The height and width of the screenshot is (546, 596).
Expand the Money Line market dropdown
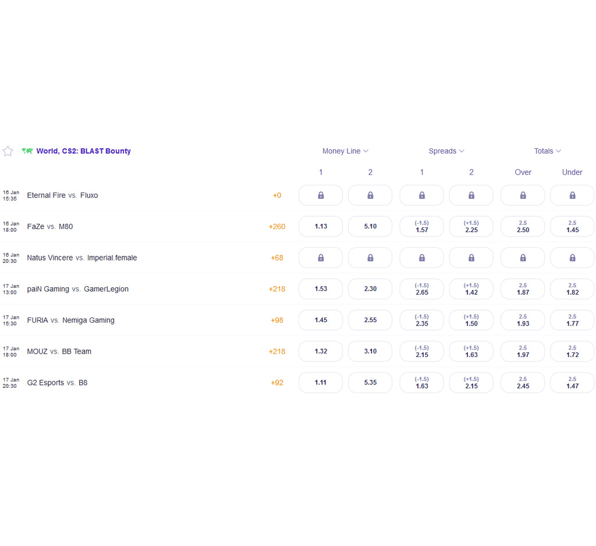click(x=345, y=151)
